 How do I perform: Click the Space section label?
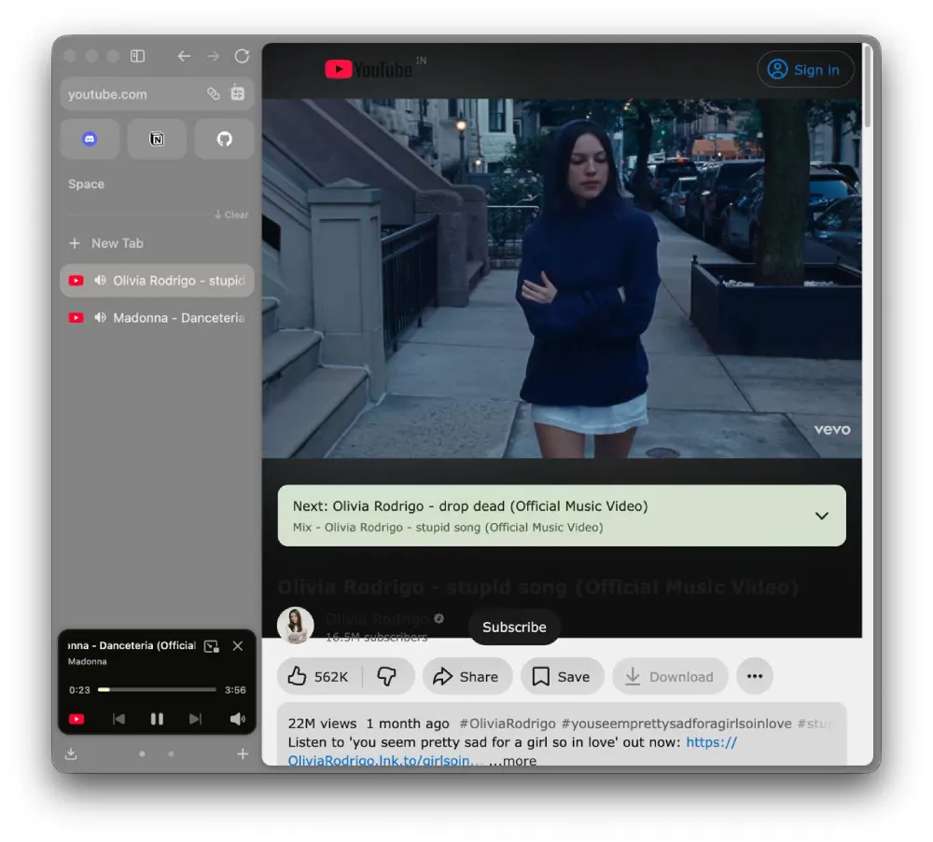86,184
